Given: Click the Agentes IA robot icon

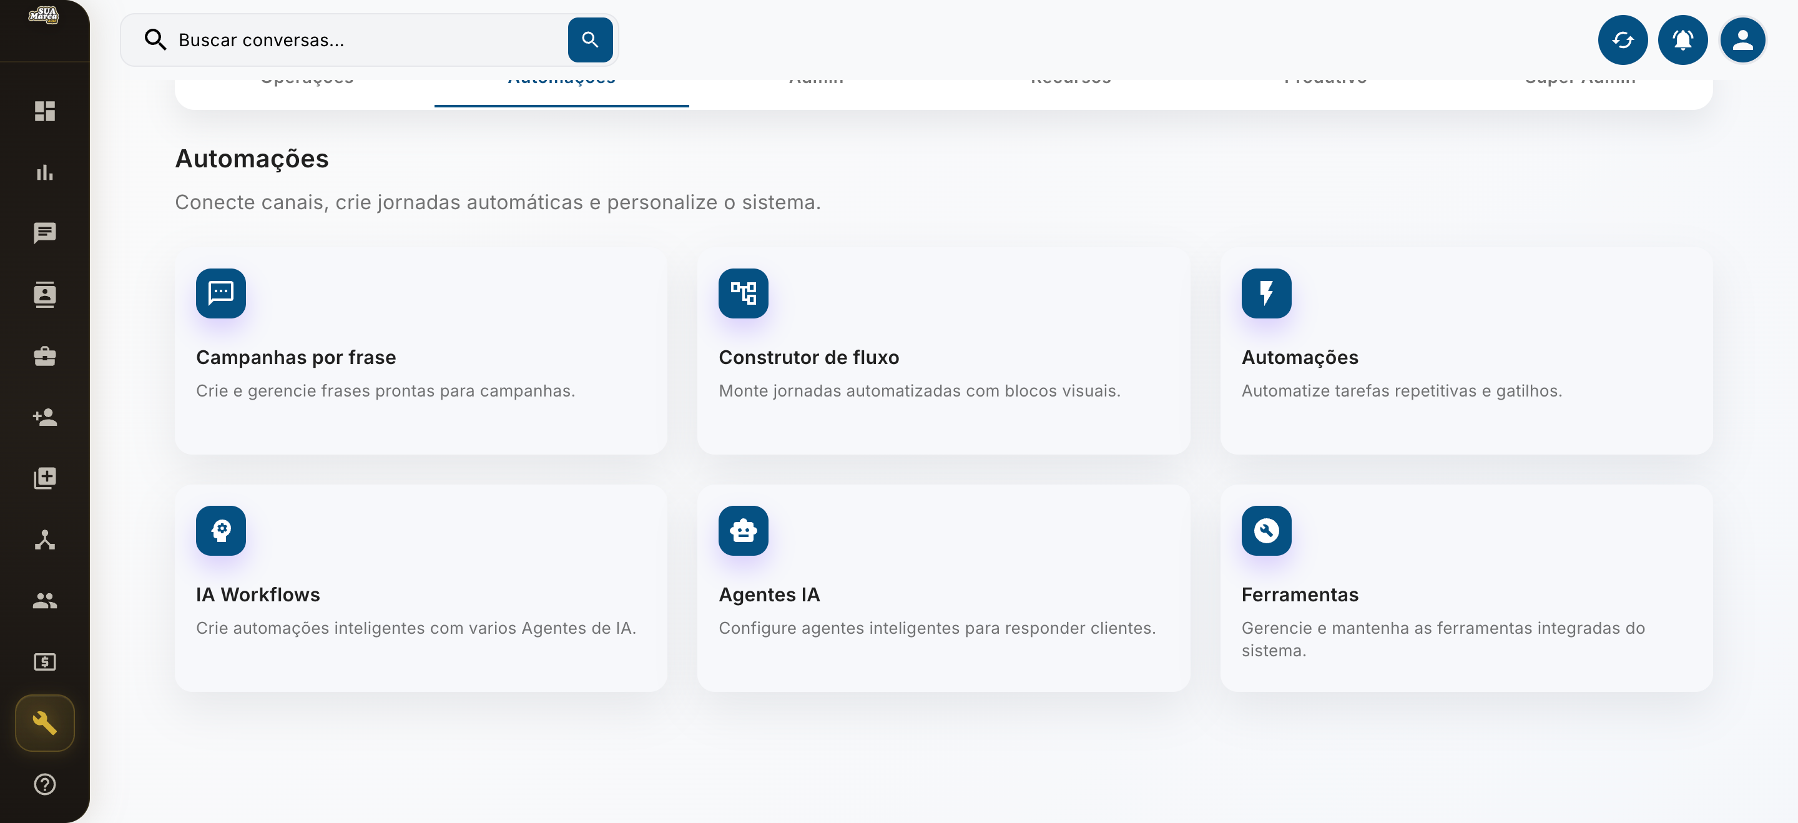Looking at the screenshot, I should pos(744,531).
